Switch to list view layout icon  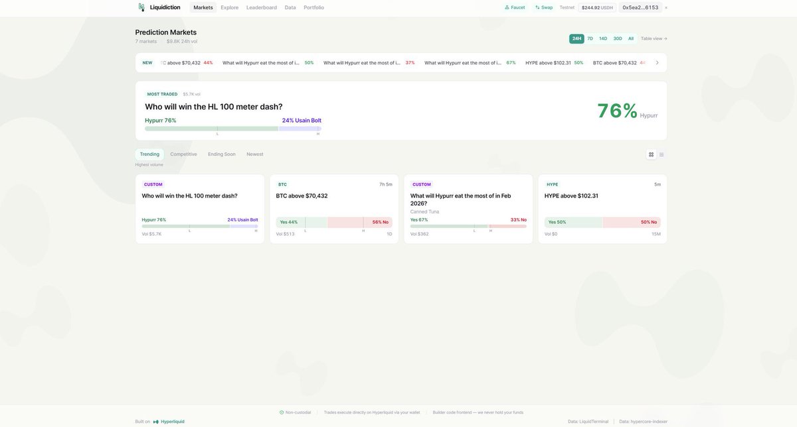tap(662, 154)
